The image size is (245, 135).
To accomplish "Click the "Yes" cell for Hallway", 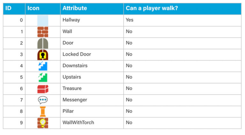I will (x=130, y=20).
